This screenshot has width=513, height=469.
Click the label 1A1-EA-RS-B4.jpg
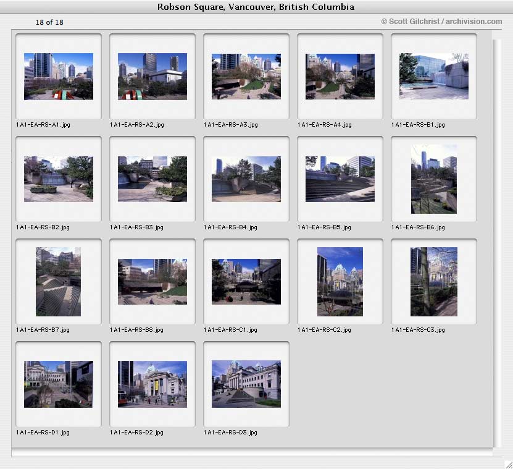pos(230,227)
